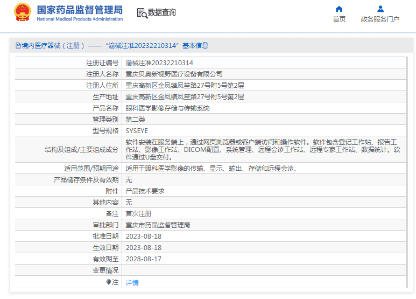416x299 pixels.
Task: Click 重庆贝奥新视野医疗设备有限公司 value
Action: [x=174, y=74]
